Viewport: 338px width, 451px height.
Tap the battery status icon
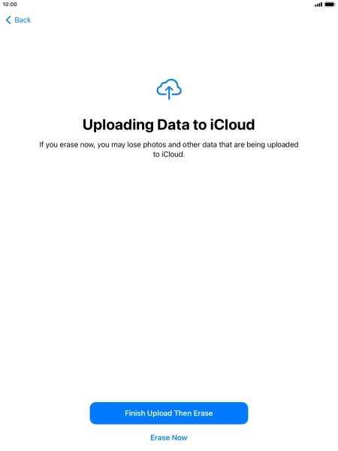tap(330, 5)
